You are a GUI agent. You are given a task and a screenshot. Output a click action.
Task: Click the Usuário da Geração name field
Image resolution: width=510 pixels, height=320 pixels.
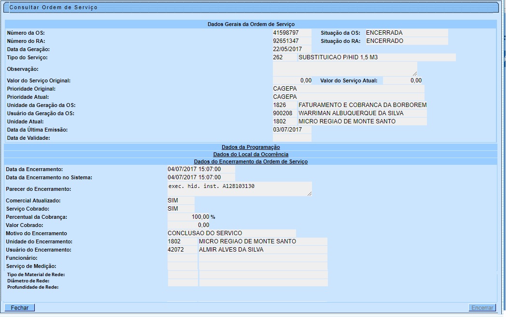click(x=362, y=113)
